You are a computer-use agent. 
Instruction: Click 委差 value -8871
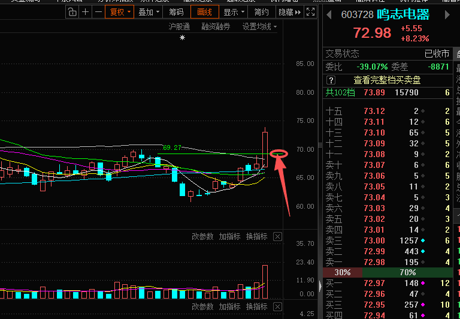(438, 67)
